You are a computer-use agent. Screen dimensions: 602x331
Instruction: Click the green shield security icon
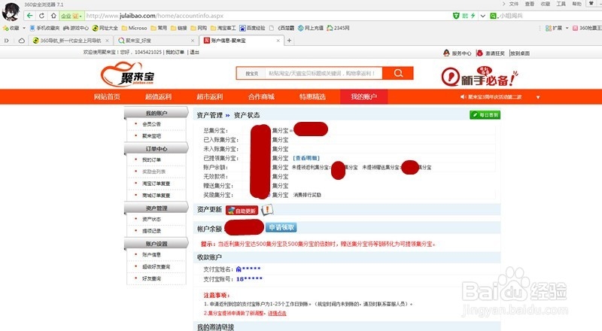coord(456,16)
